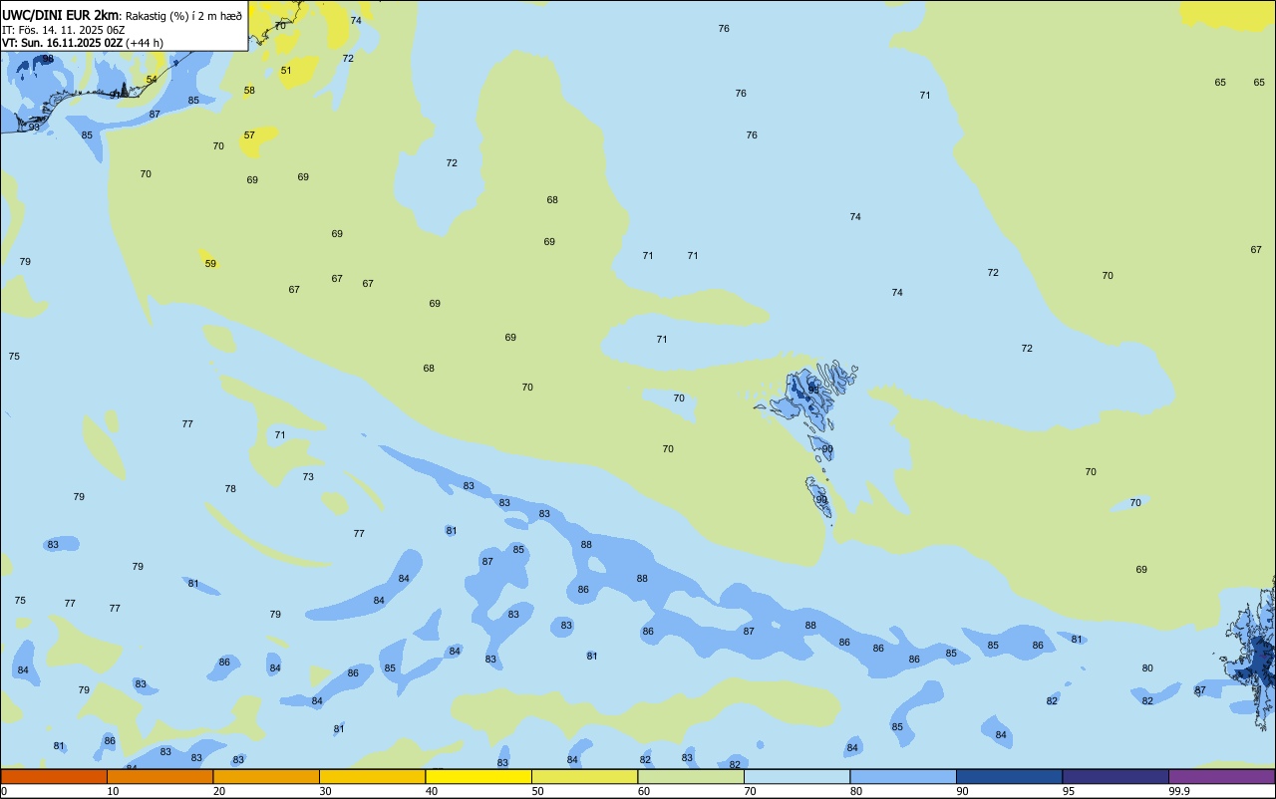Viewport: 1276px width, 799px height.
Task: Click the isolated map value 59
Action: point(210,263)
